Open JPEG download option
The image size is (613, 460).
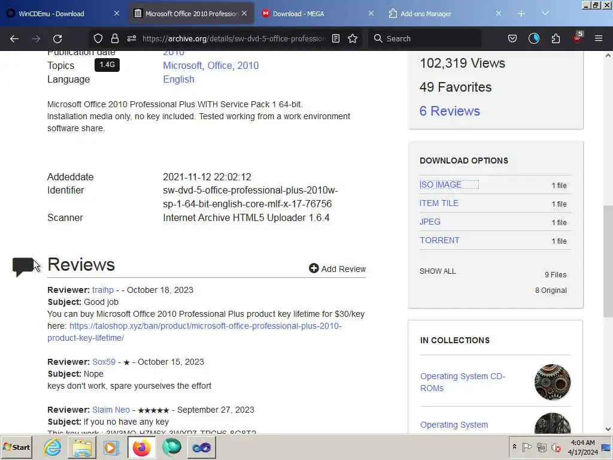430,222
